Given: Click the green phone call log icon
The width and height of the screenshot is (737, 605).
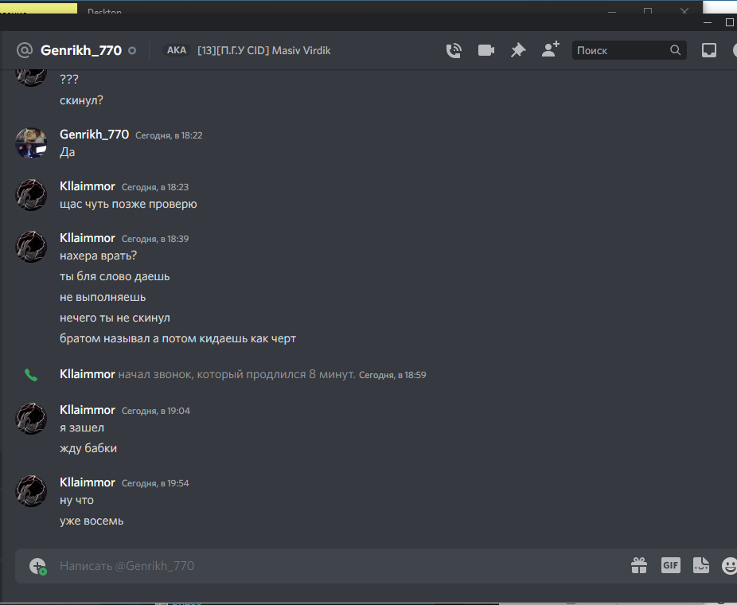Looking at the screenshot, I should (31, 375).
